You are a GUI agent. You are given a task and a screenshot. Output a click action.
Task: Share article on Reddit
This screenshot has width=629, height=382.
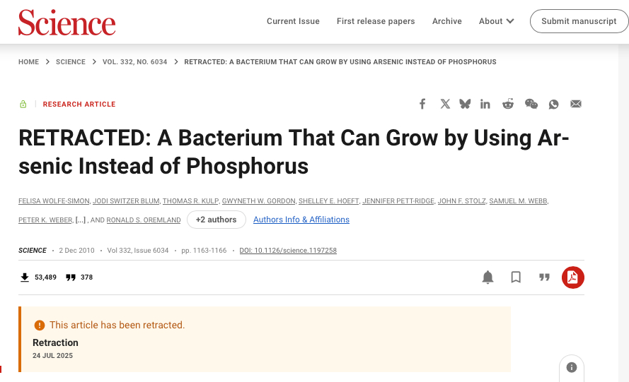pyautogui.click(x=508, y=104)
